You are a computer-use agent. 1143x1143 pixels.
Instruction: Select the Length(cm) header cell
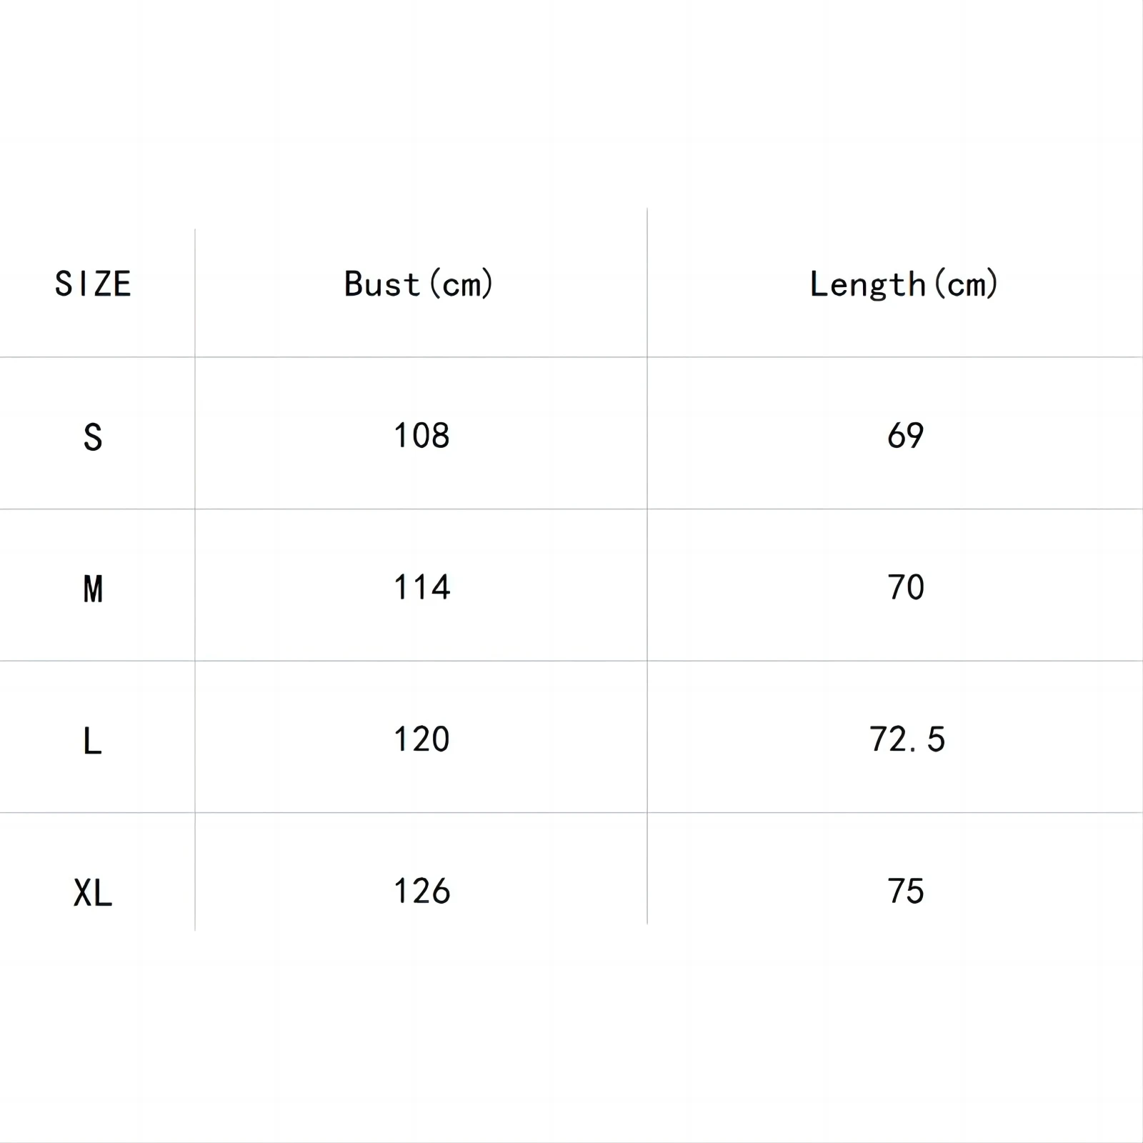click(904, 284)
